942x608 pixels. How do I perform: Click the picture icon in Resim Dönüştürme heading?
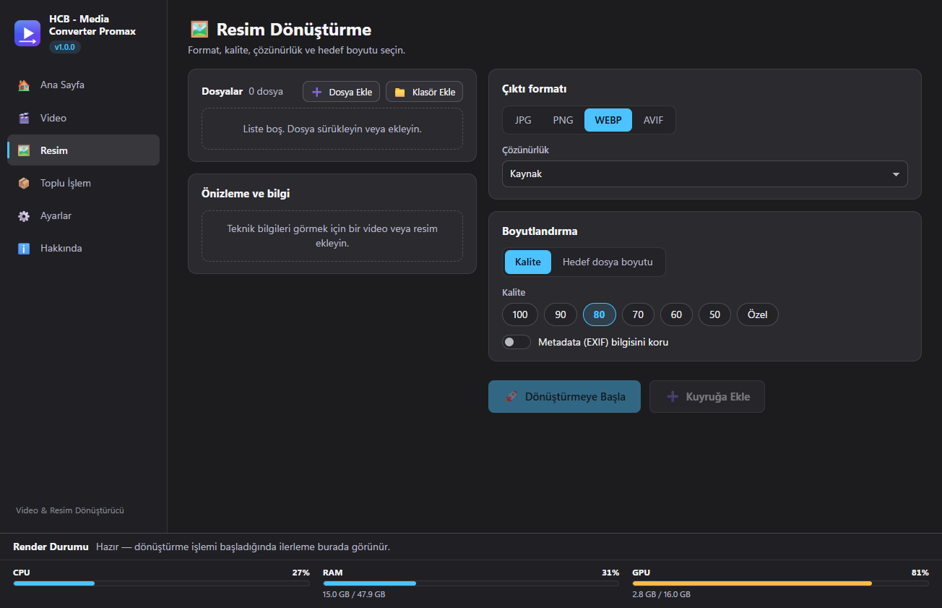click(199, 29)
